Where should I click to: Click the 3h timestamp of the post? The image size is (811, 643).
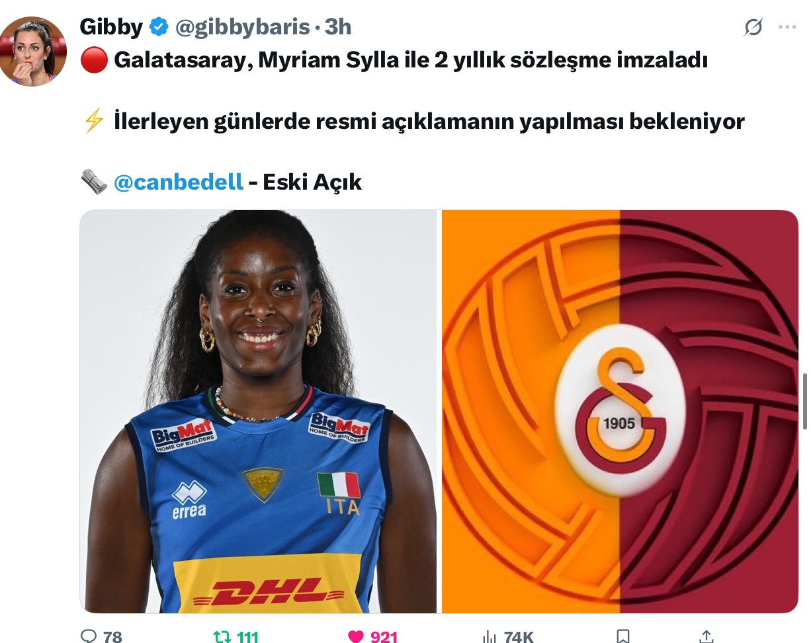338,27
